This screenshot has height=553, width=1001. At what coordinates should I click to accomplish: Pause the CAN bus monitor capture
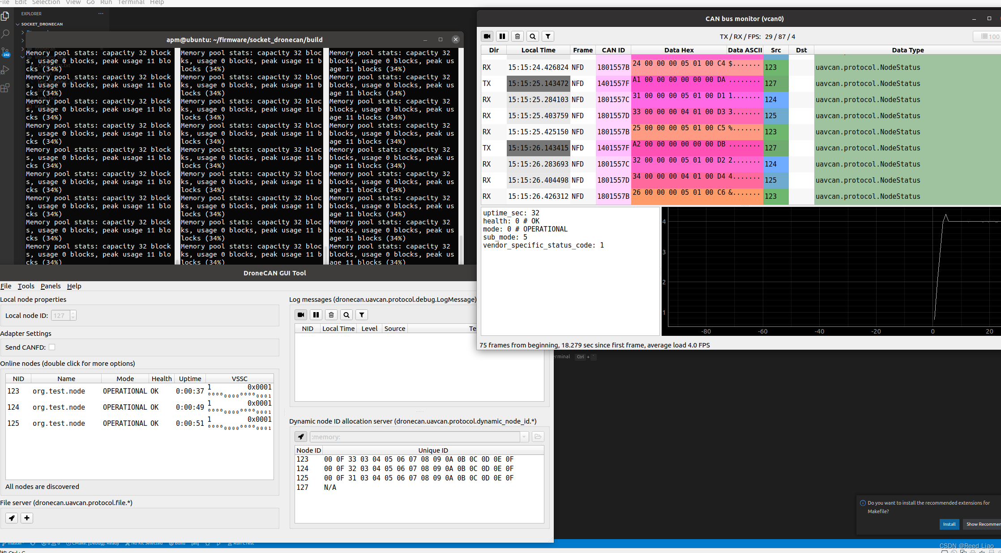point(502,36)
